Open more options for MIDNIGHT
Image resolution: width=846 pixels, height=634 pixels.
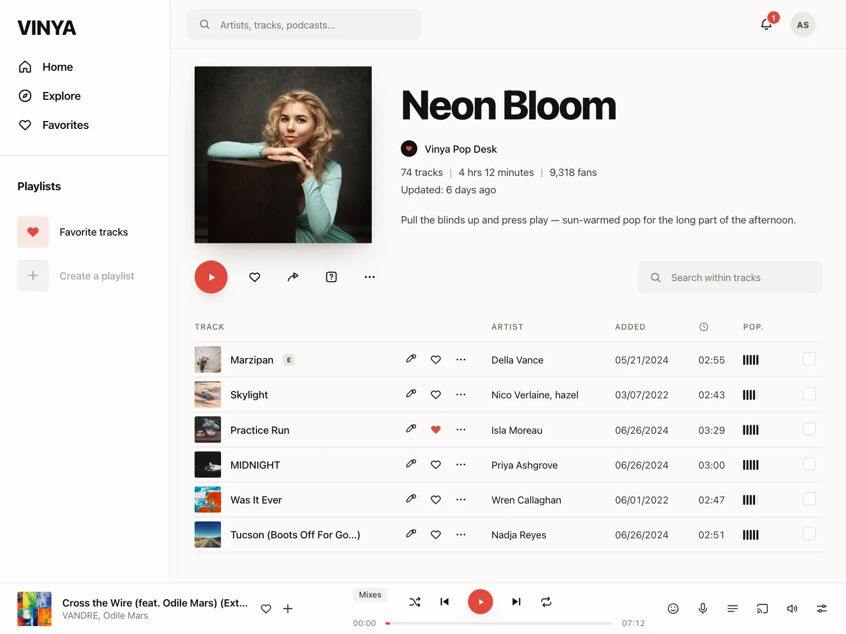pyautogui.click(x=461, y=464)
